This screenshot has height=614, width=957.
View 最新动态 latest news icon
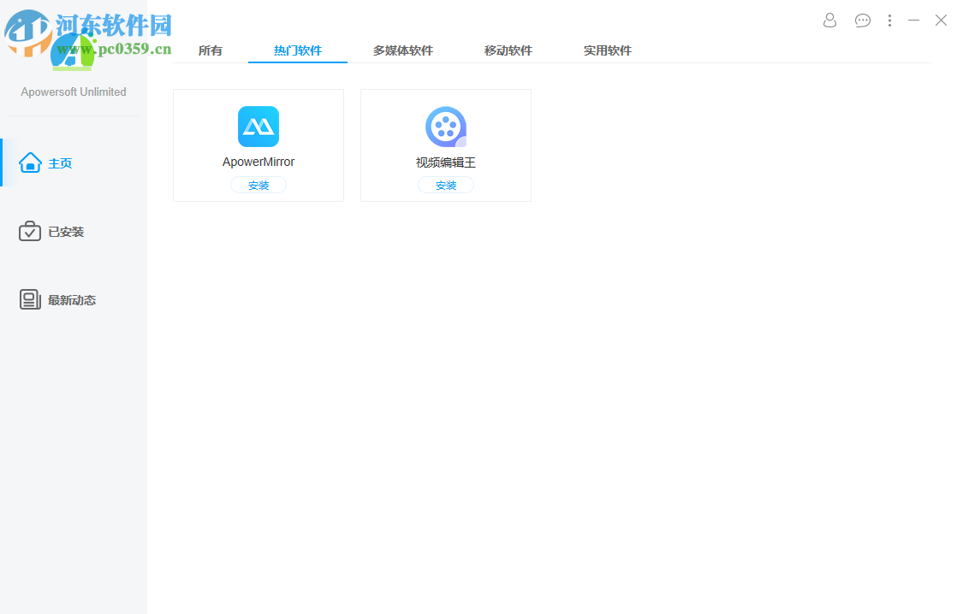tap(30, 299)
